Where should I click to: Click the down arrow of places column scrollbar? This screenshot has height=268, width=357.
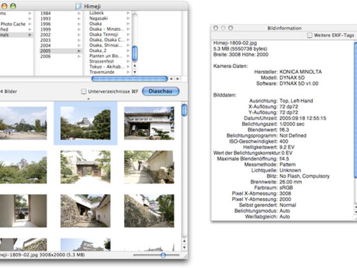[x=135, y=72]
